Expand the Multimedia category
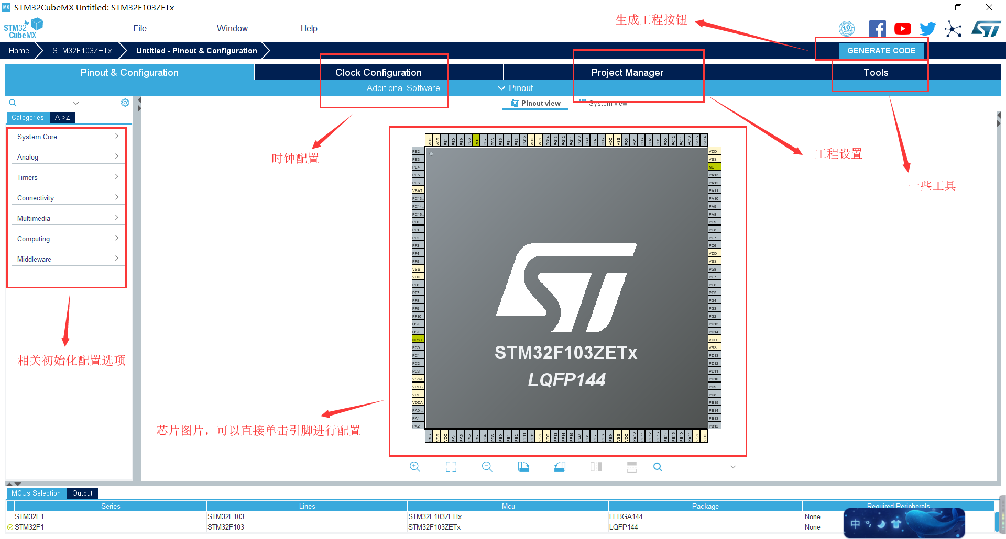The width and height of the screenshot is (1006, 539). [x=68, y=218]
